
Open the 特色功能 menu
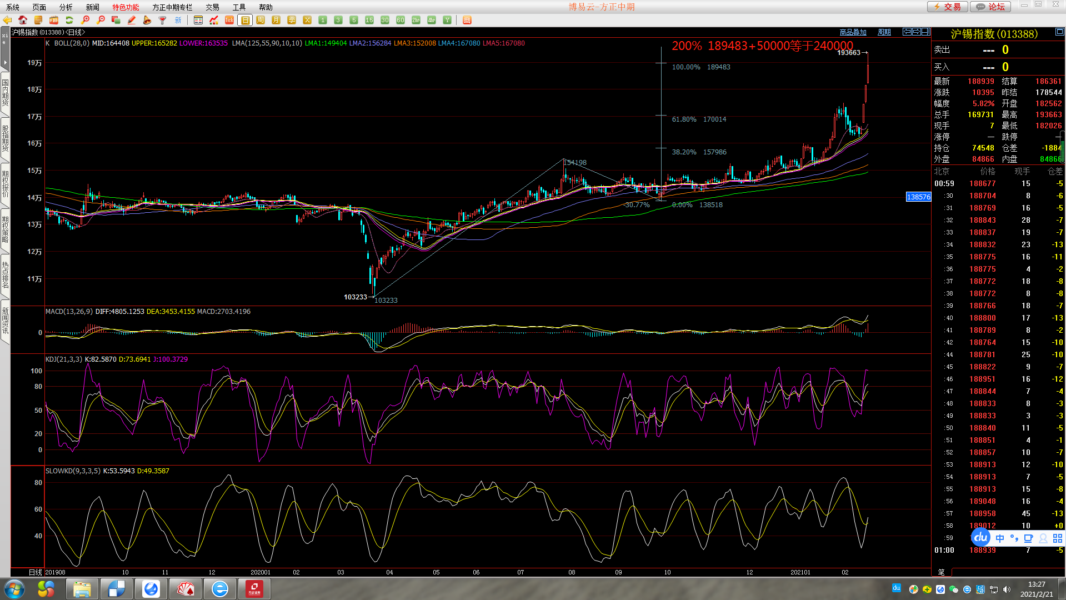pos(126,7)
